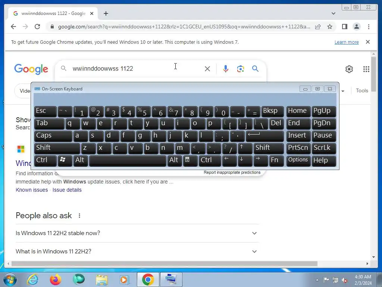Open the Windows Start menu
The image size is (382, 287).
point(10,280)
